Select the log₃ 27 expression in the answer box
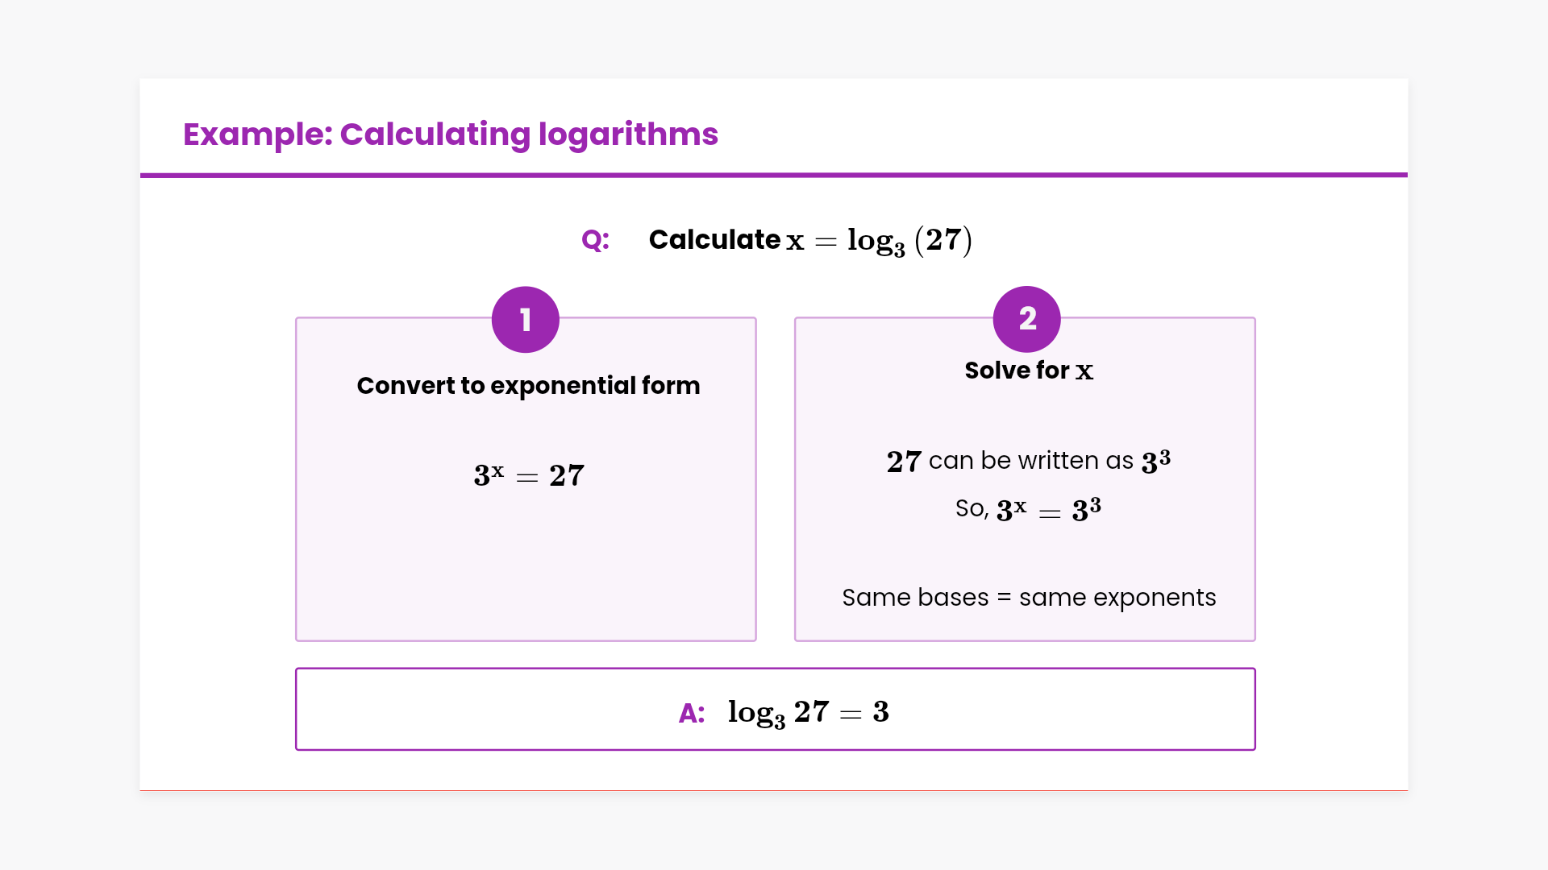The width and height of the screenshot is (1548, 870). pos(778,712)
